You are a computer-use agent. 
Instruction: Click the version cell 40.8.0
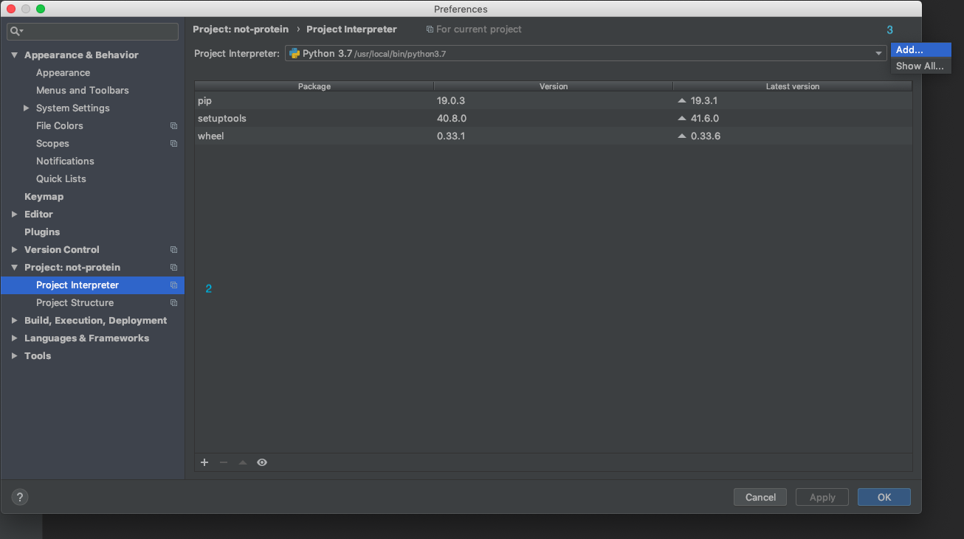click(452, 118)
